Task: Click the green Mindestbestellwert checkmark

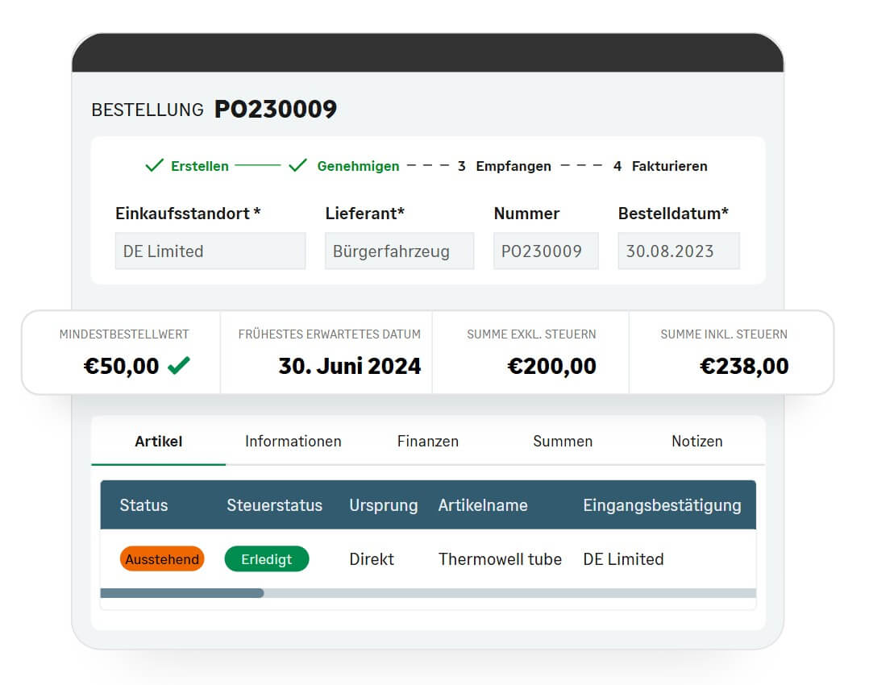Action: click(179, 365)
